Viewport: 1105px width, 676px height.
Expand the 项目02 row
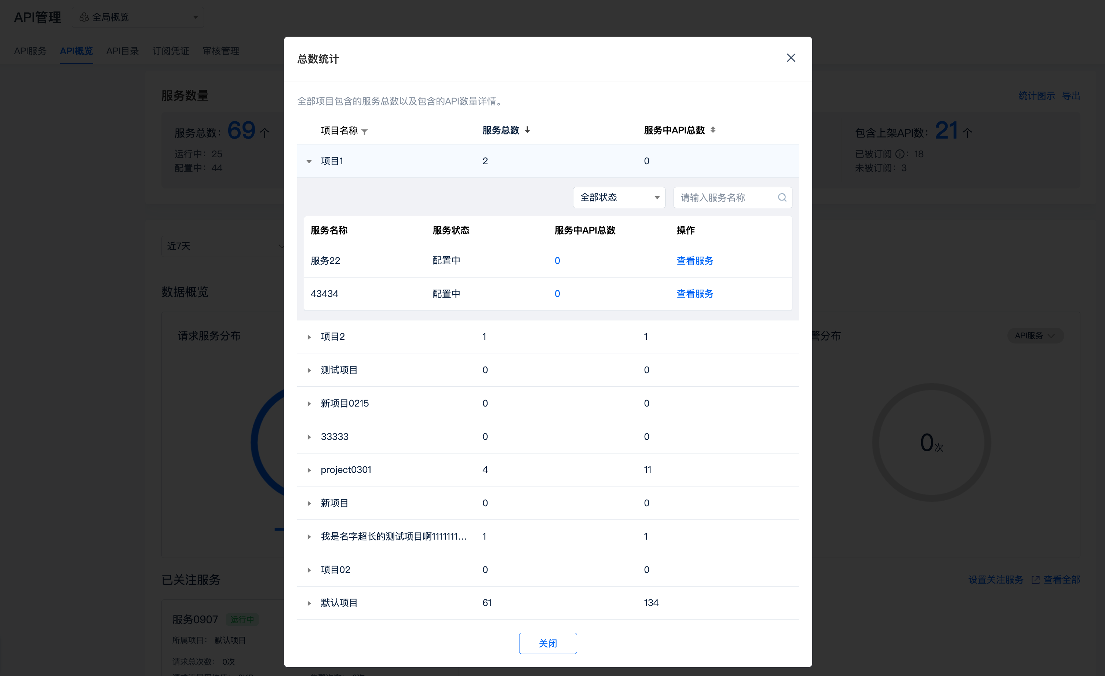(309, 570)
